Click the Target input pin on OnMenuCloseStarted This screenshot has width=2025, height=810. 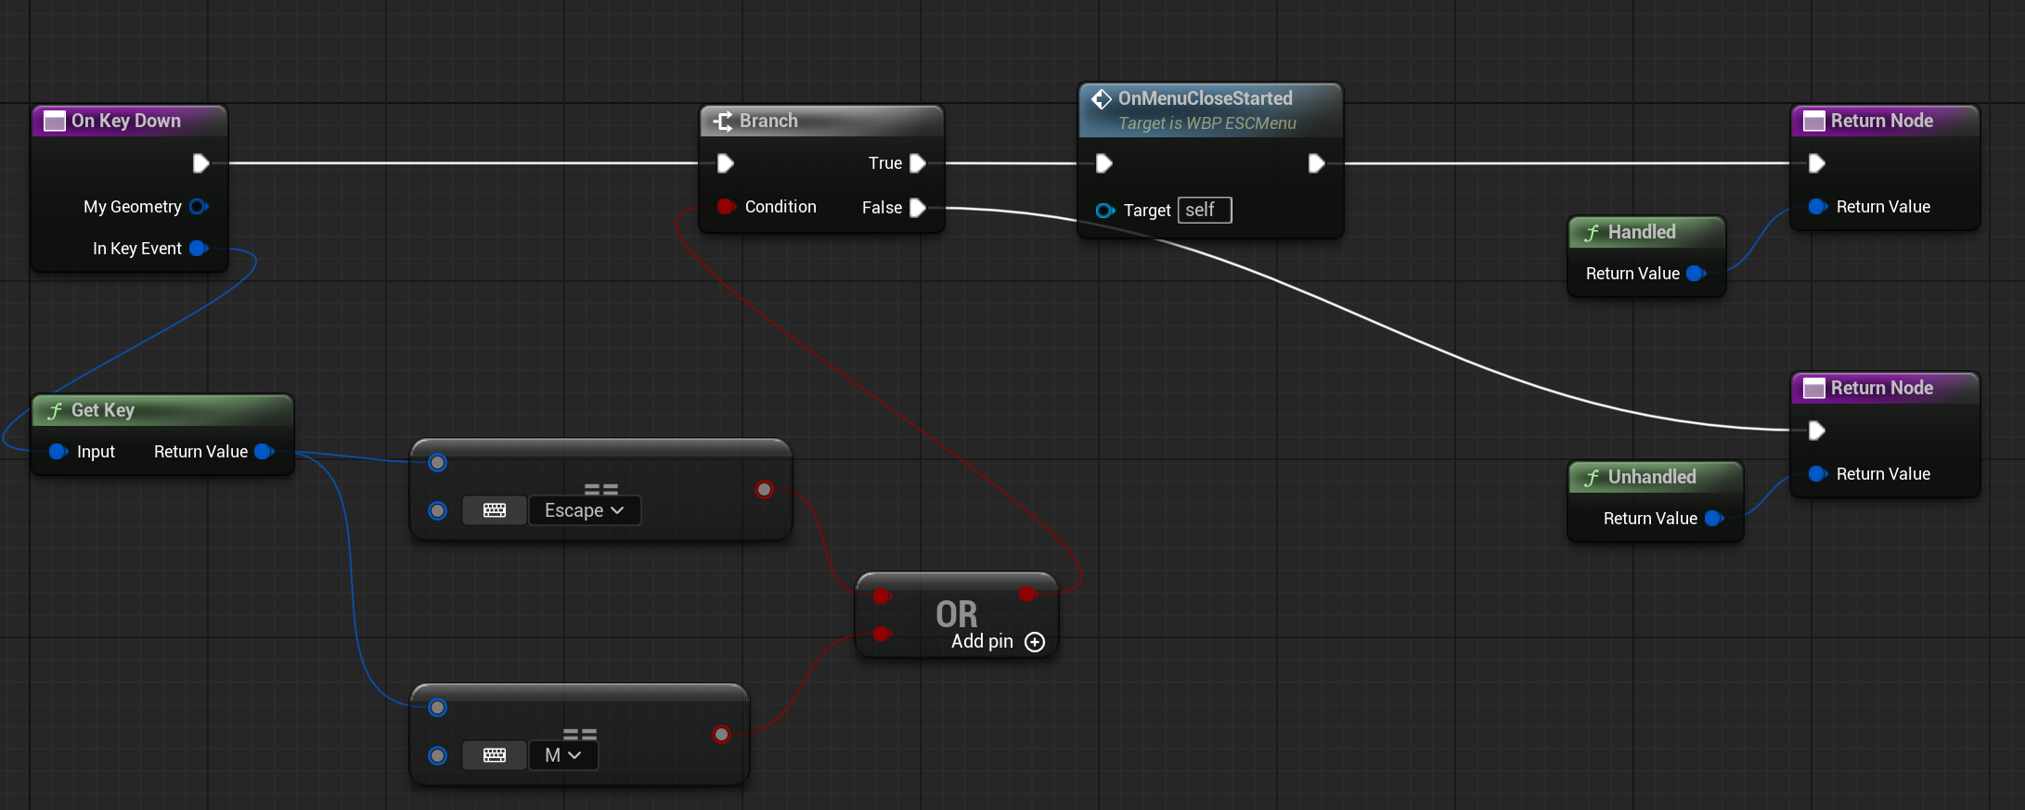click(1104, 211)
